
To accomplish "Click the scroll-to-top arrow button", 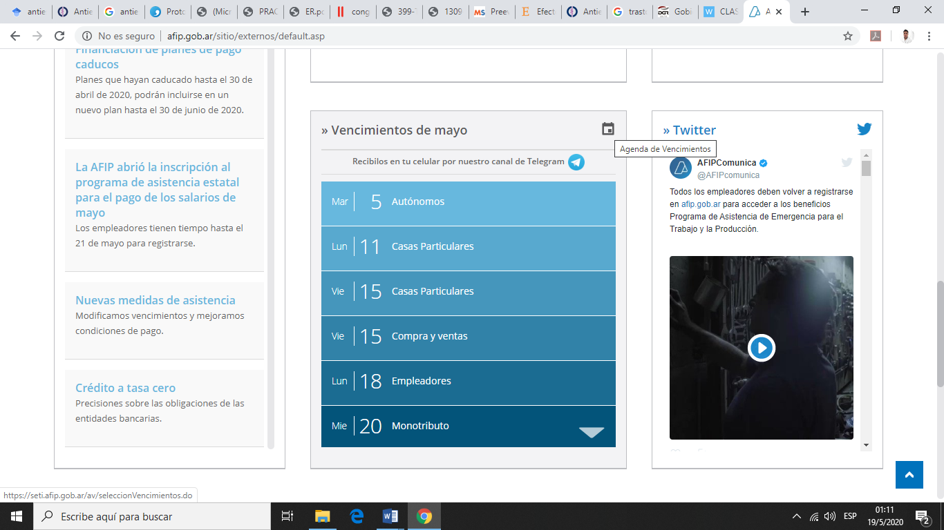I will pyautogui.click(x=909, y=475).
